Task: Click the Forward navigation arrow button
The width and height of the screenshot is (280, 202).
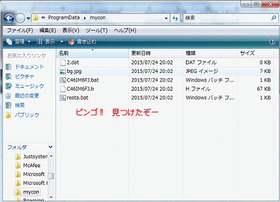Action: [x=20, y=18]
